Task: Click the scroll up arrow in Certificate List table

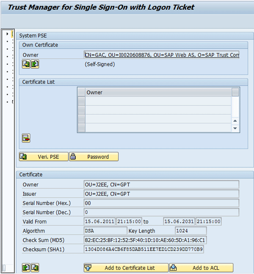Action: (235, 120)
